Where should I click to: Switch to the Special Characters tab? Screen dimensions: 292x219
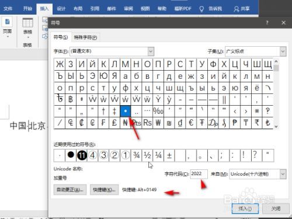click(x=85, y=37)
